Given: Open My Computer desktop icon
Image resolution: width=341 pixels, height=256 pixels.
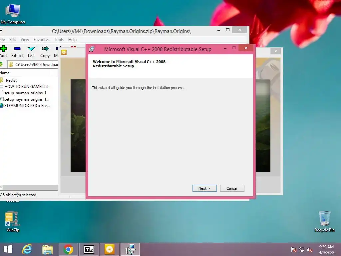Looking at the screenshot, I should coord(13,14).
